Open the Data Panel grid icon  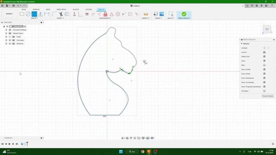2,6
